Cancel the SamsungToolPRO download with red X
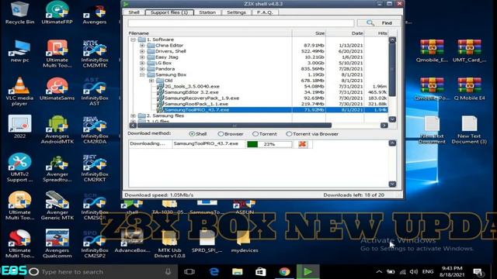This screenshot has width=497, height=279. tap(302, 144)
